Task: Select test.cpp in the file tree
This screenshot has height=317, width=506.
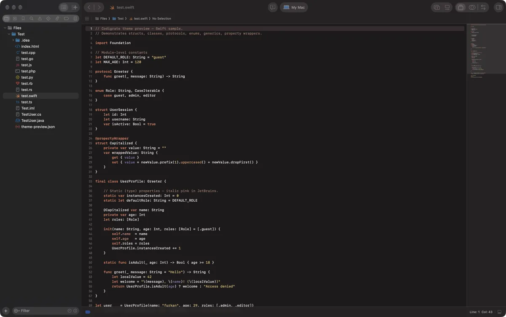Action: [x=40, y=53]
